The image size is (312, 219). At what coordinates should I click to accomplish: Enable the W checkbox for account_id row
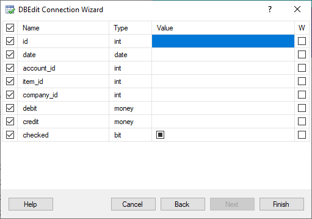(302, 68)
